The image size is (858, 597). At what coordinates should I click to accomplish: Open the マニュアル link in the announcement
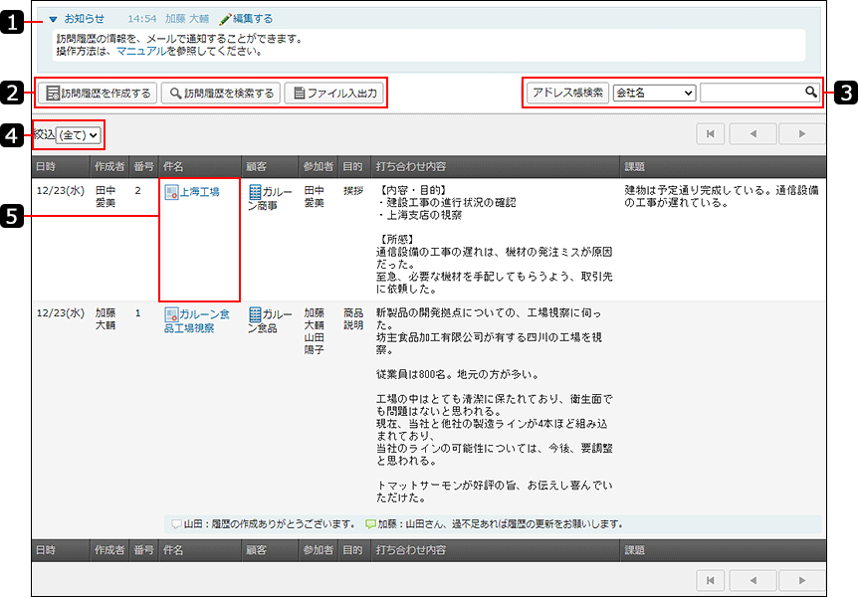pyautogui.click(x=141, y=51)
